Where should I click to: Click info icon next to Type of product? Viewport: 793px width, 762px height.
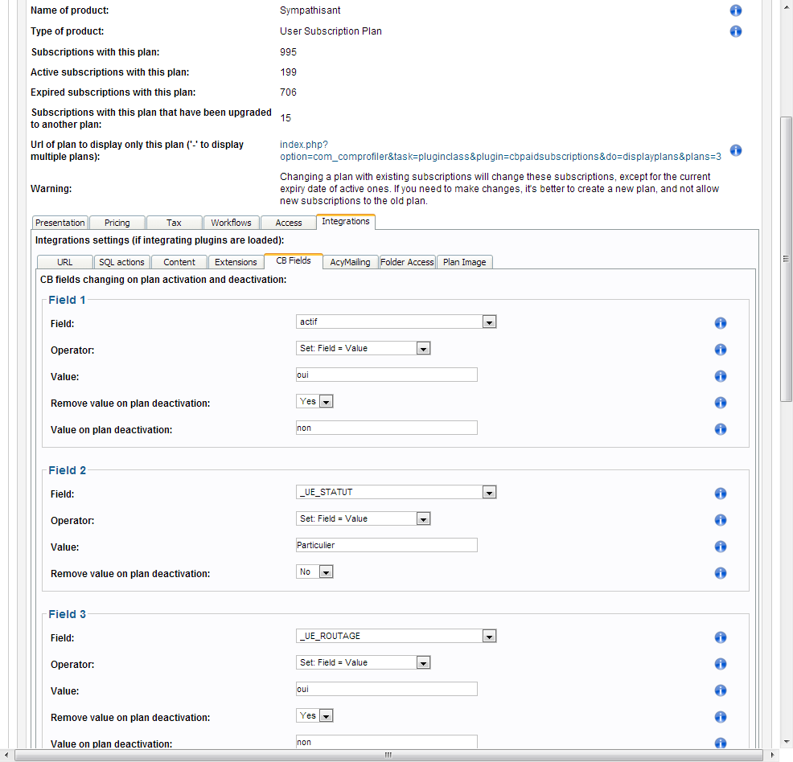[x=735, y=31]
